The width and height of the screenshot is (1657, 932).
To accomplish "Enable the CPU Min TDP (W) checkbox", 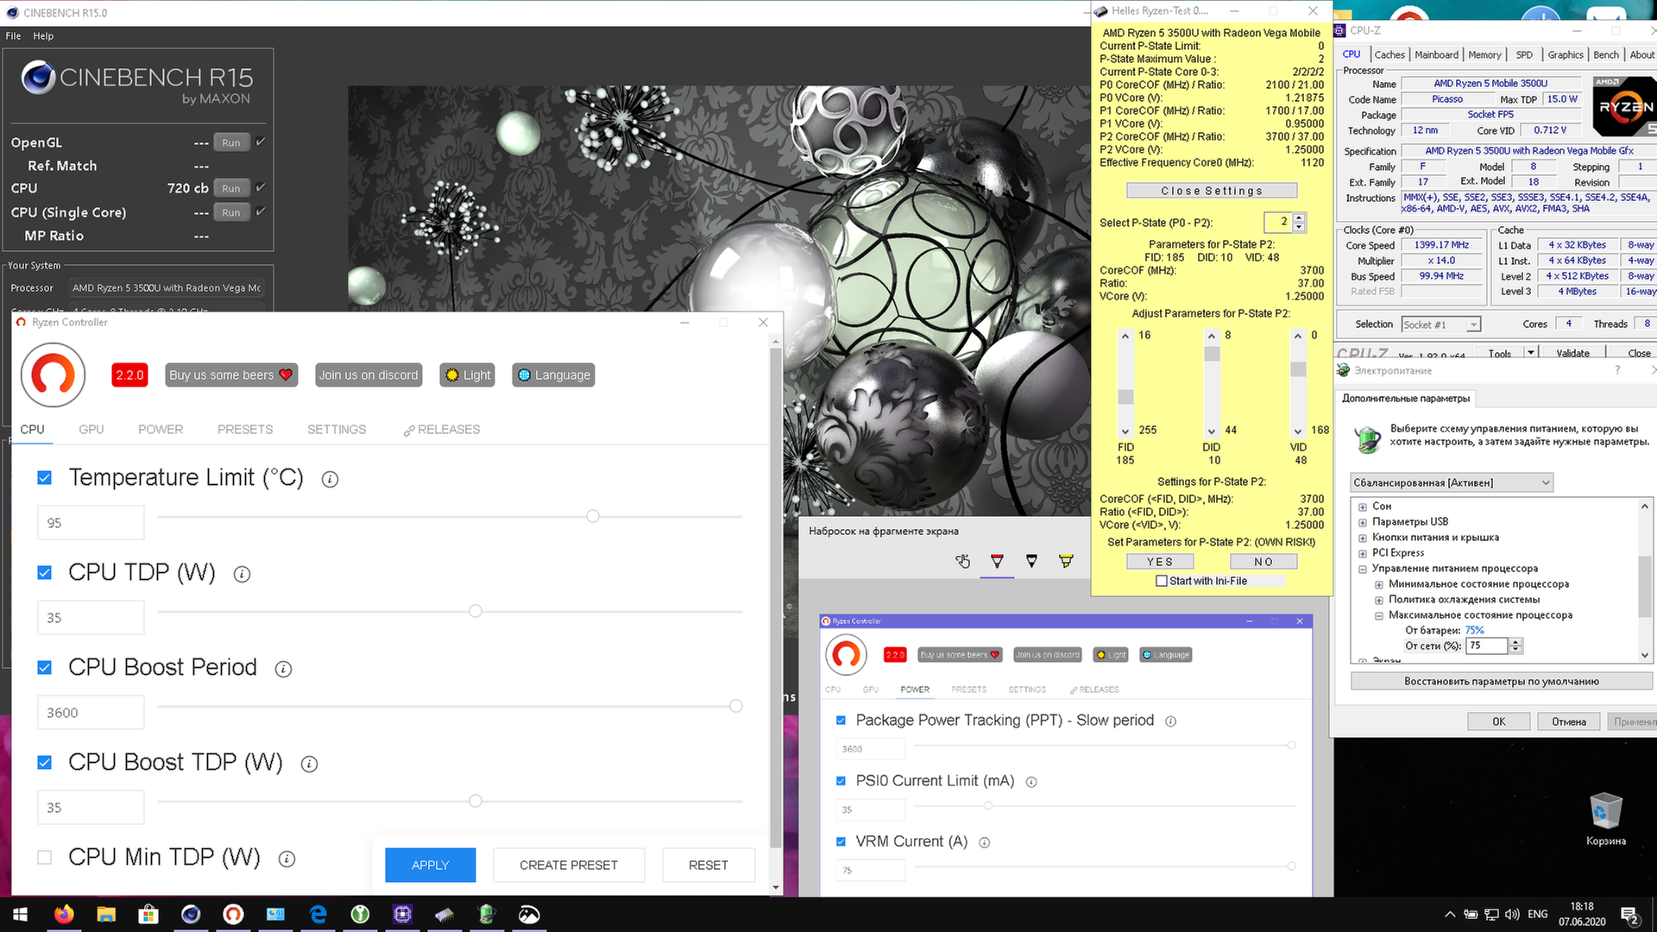I will (45, 858).
